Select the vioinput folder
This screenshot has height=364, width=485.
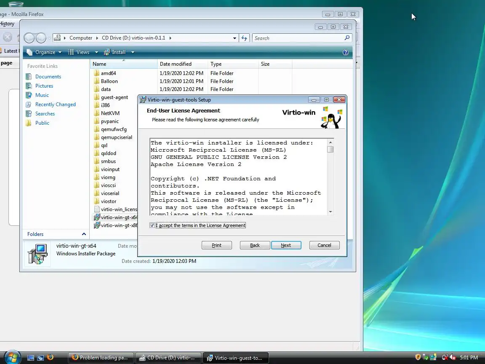click(x=110, y=169)
